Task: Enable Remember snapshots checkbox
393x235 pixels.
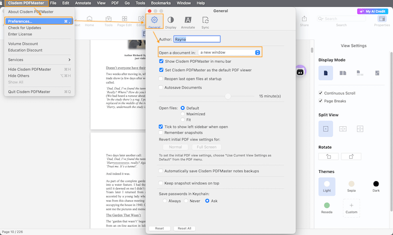Action: 161,132
